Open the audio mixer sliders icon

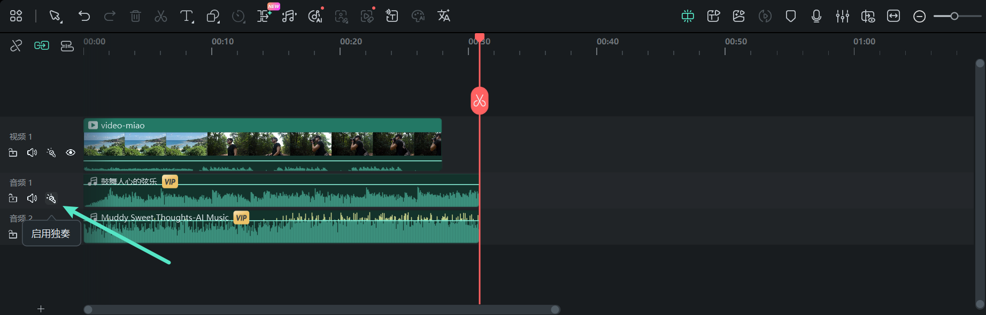[x=842, y=16]
